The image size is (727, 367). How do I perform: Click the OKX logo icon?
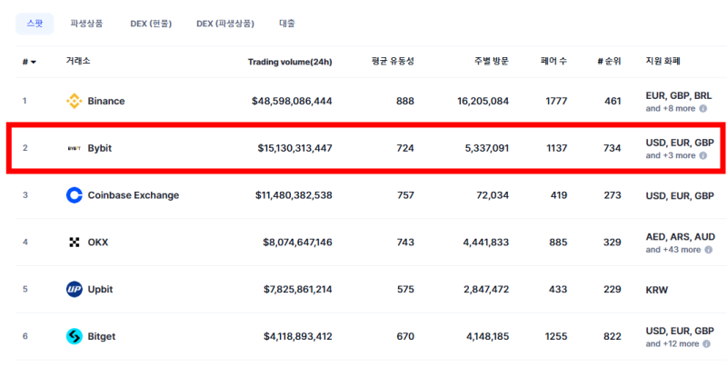(75, 242)
